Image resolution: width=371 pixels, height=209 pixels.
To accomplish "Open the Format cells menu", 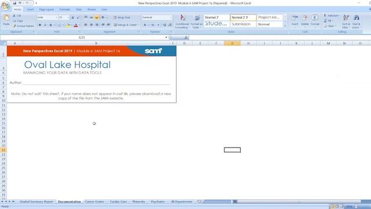I will [x=315, y=21].
